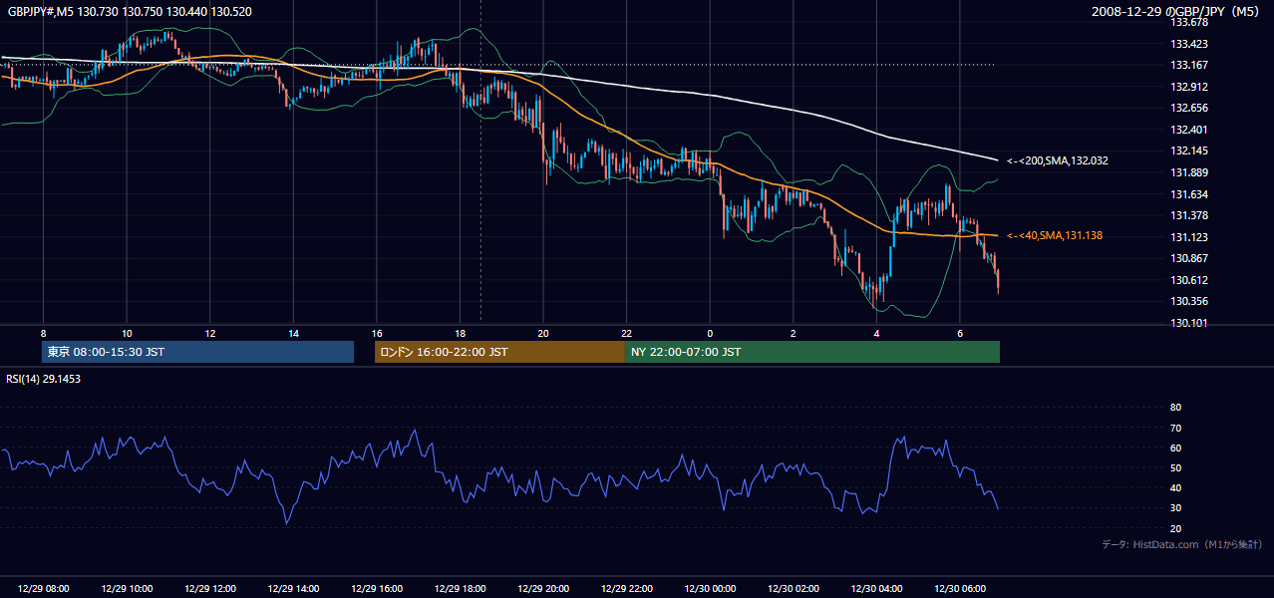Click hour label 16 under price chart
Screen dimensions: 1274x598
(377, 333)
